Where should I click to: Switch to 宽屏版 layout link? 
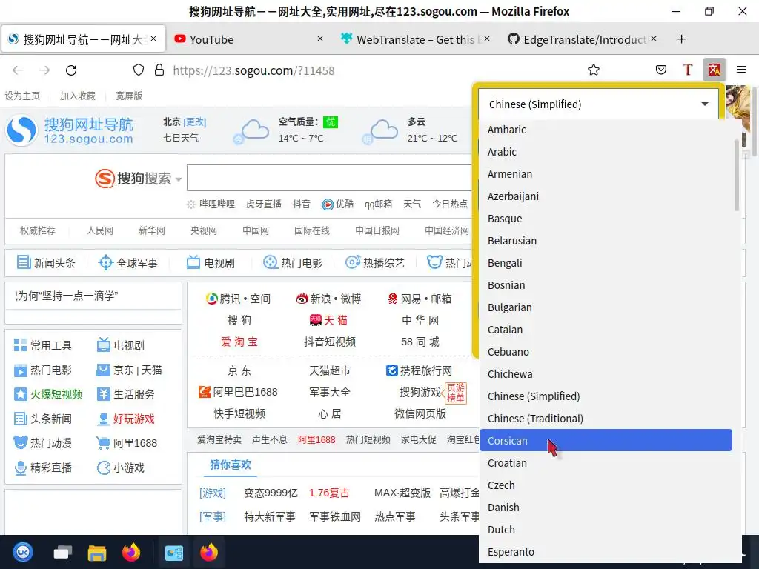[129, 96]
